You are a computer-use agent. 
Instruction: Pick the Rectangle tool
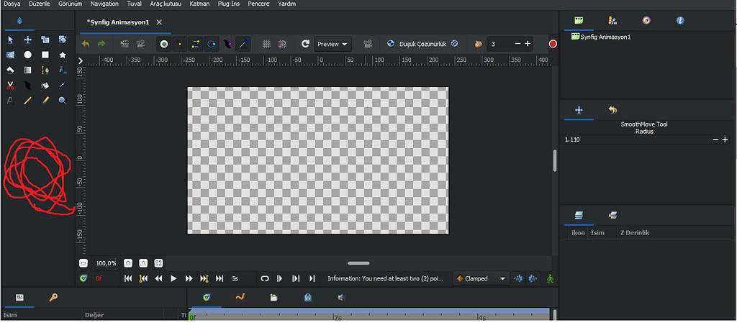(45, 55)
